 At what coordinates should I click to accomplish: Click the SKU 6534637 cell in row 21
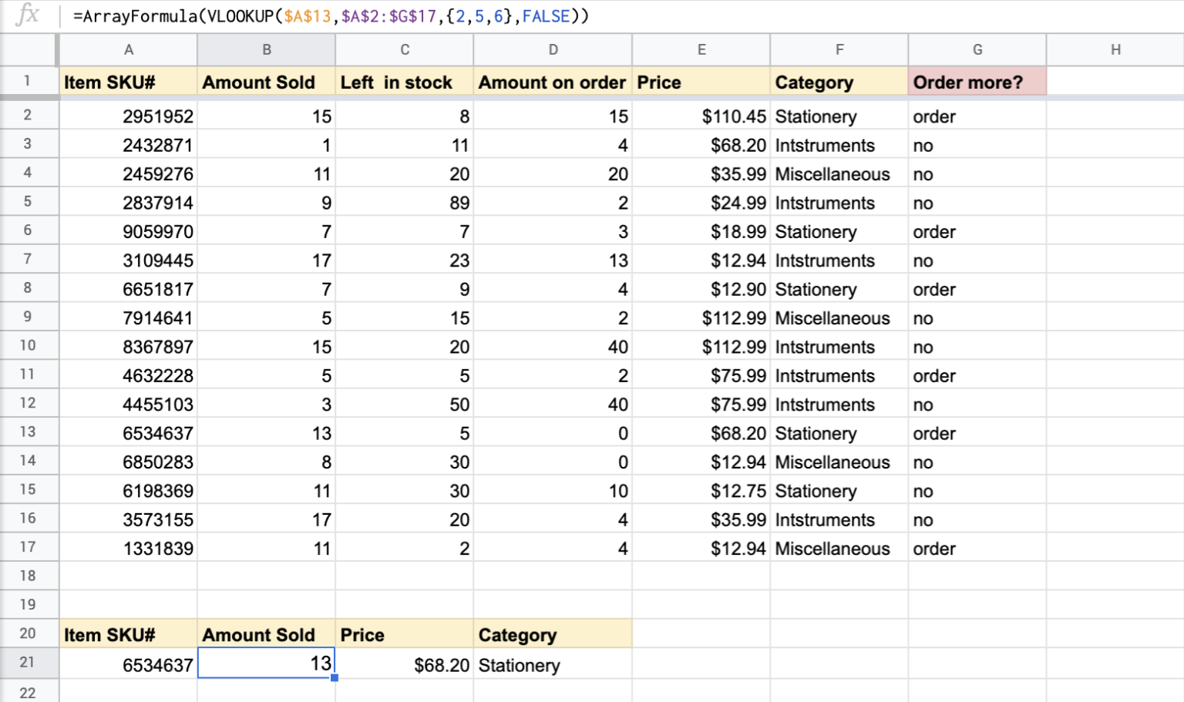[x=128, y=663]
